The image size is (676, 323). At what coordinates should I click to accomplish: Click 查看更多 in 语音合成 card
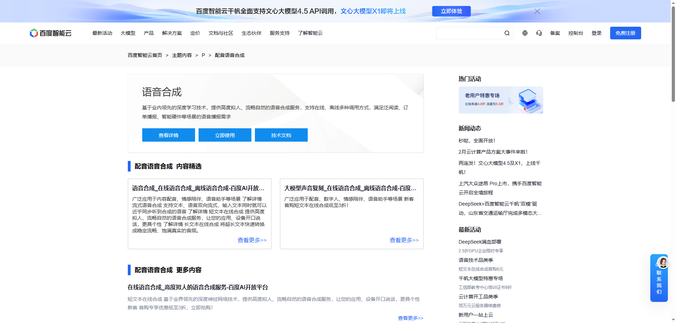click(x=252, y=240)
